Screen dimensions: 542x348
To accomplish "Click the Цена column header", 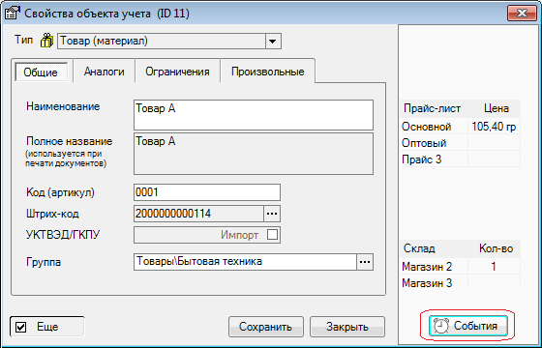I will point(495,108).
